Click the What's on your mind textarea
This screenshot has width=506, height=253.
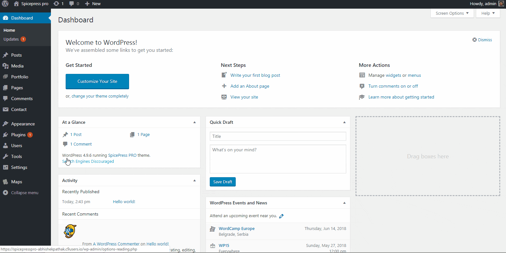pos(278,159)
